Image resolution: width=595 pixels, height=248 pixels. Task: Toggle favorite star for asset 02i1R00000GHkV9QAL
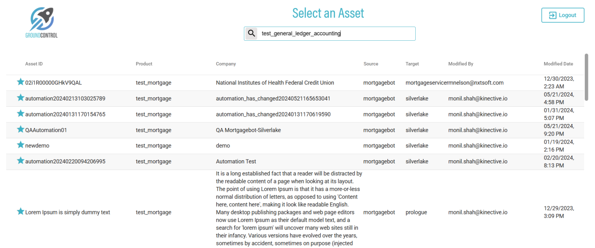[x=20, y=82]
